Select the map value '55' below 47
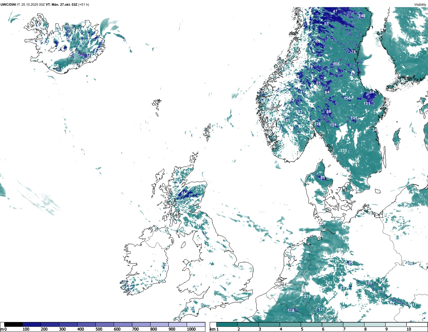The image size is (428, 332). pos(326,24)
